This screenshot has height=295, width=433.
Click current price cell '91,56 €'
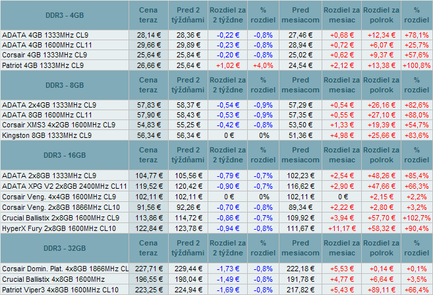pos(148,207)
